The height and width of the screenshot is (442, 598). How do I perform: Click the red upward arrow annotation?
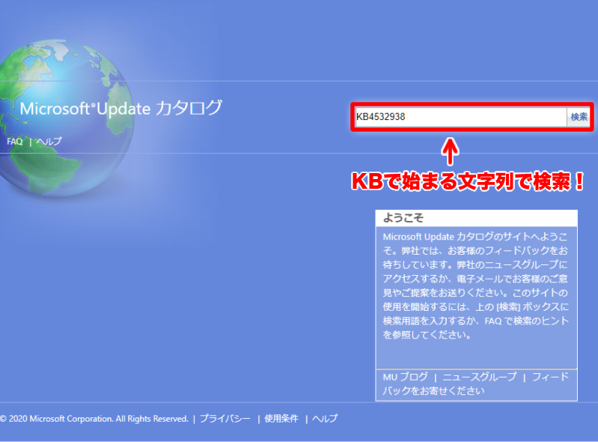point(449,151)
